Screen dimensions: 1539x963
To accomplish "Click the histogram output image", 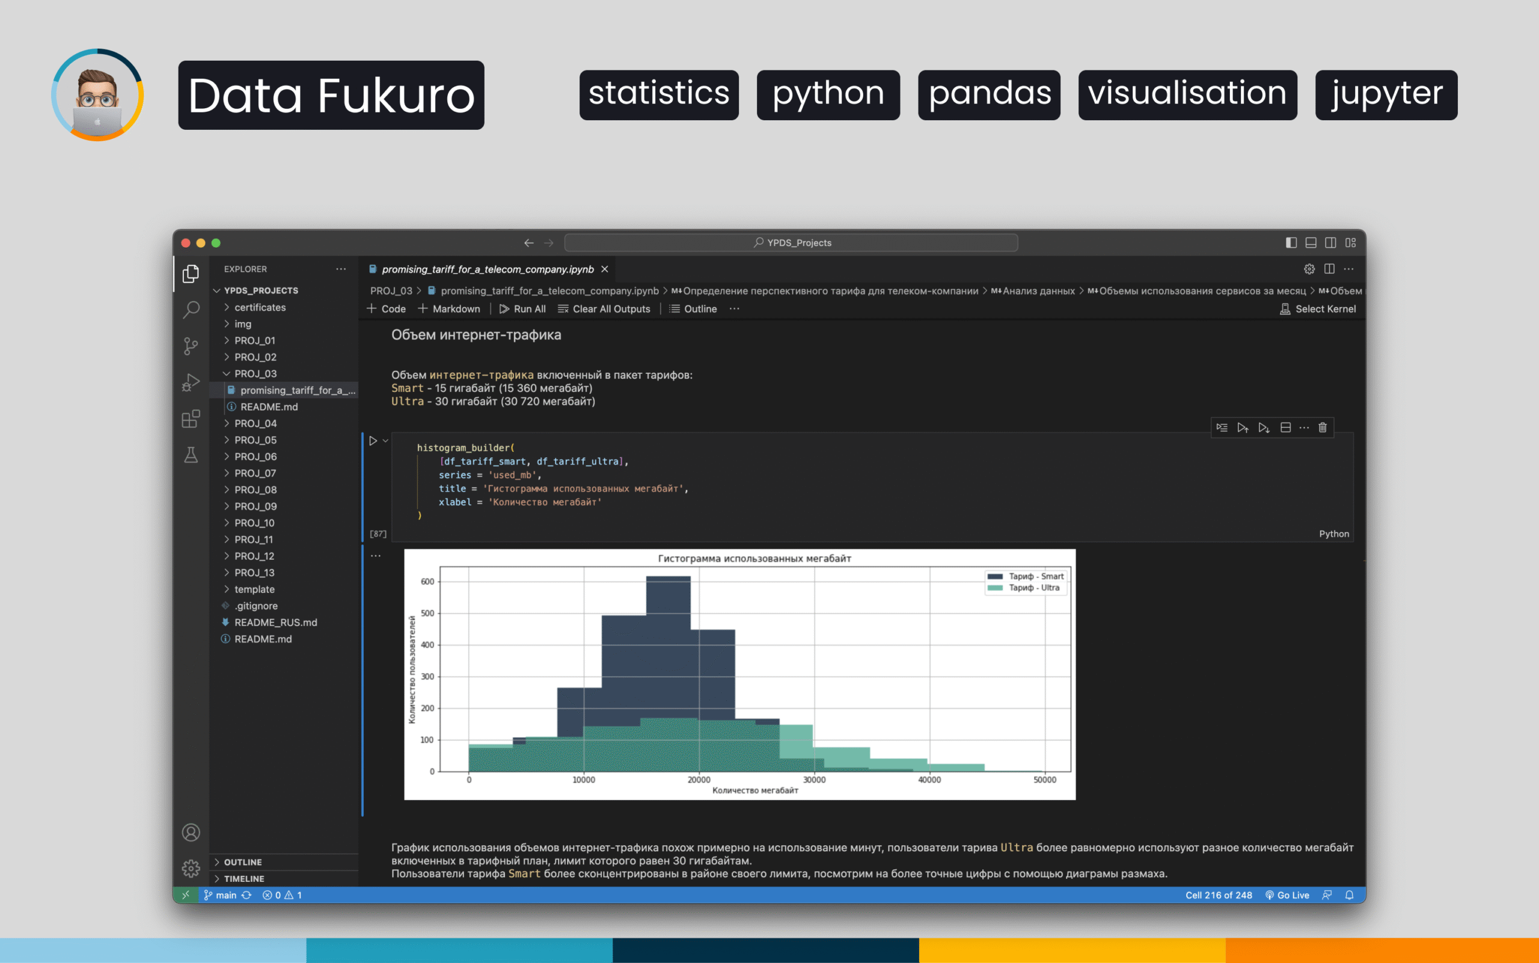I will click(739, 674).
